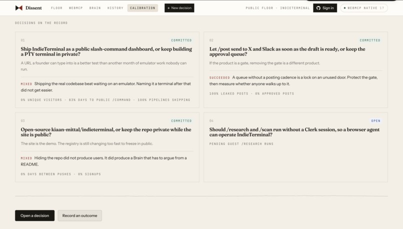Image resolution: width=403 pixels, height=229 pixels.
Task: Click the New decision button
Action: coord(179,8)
